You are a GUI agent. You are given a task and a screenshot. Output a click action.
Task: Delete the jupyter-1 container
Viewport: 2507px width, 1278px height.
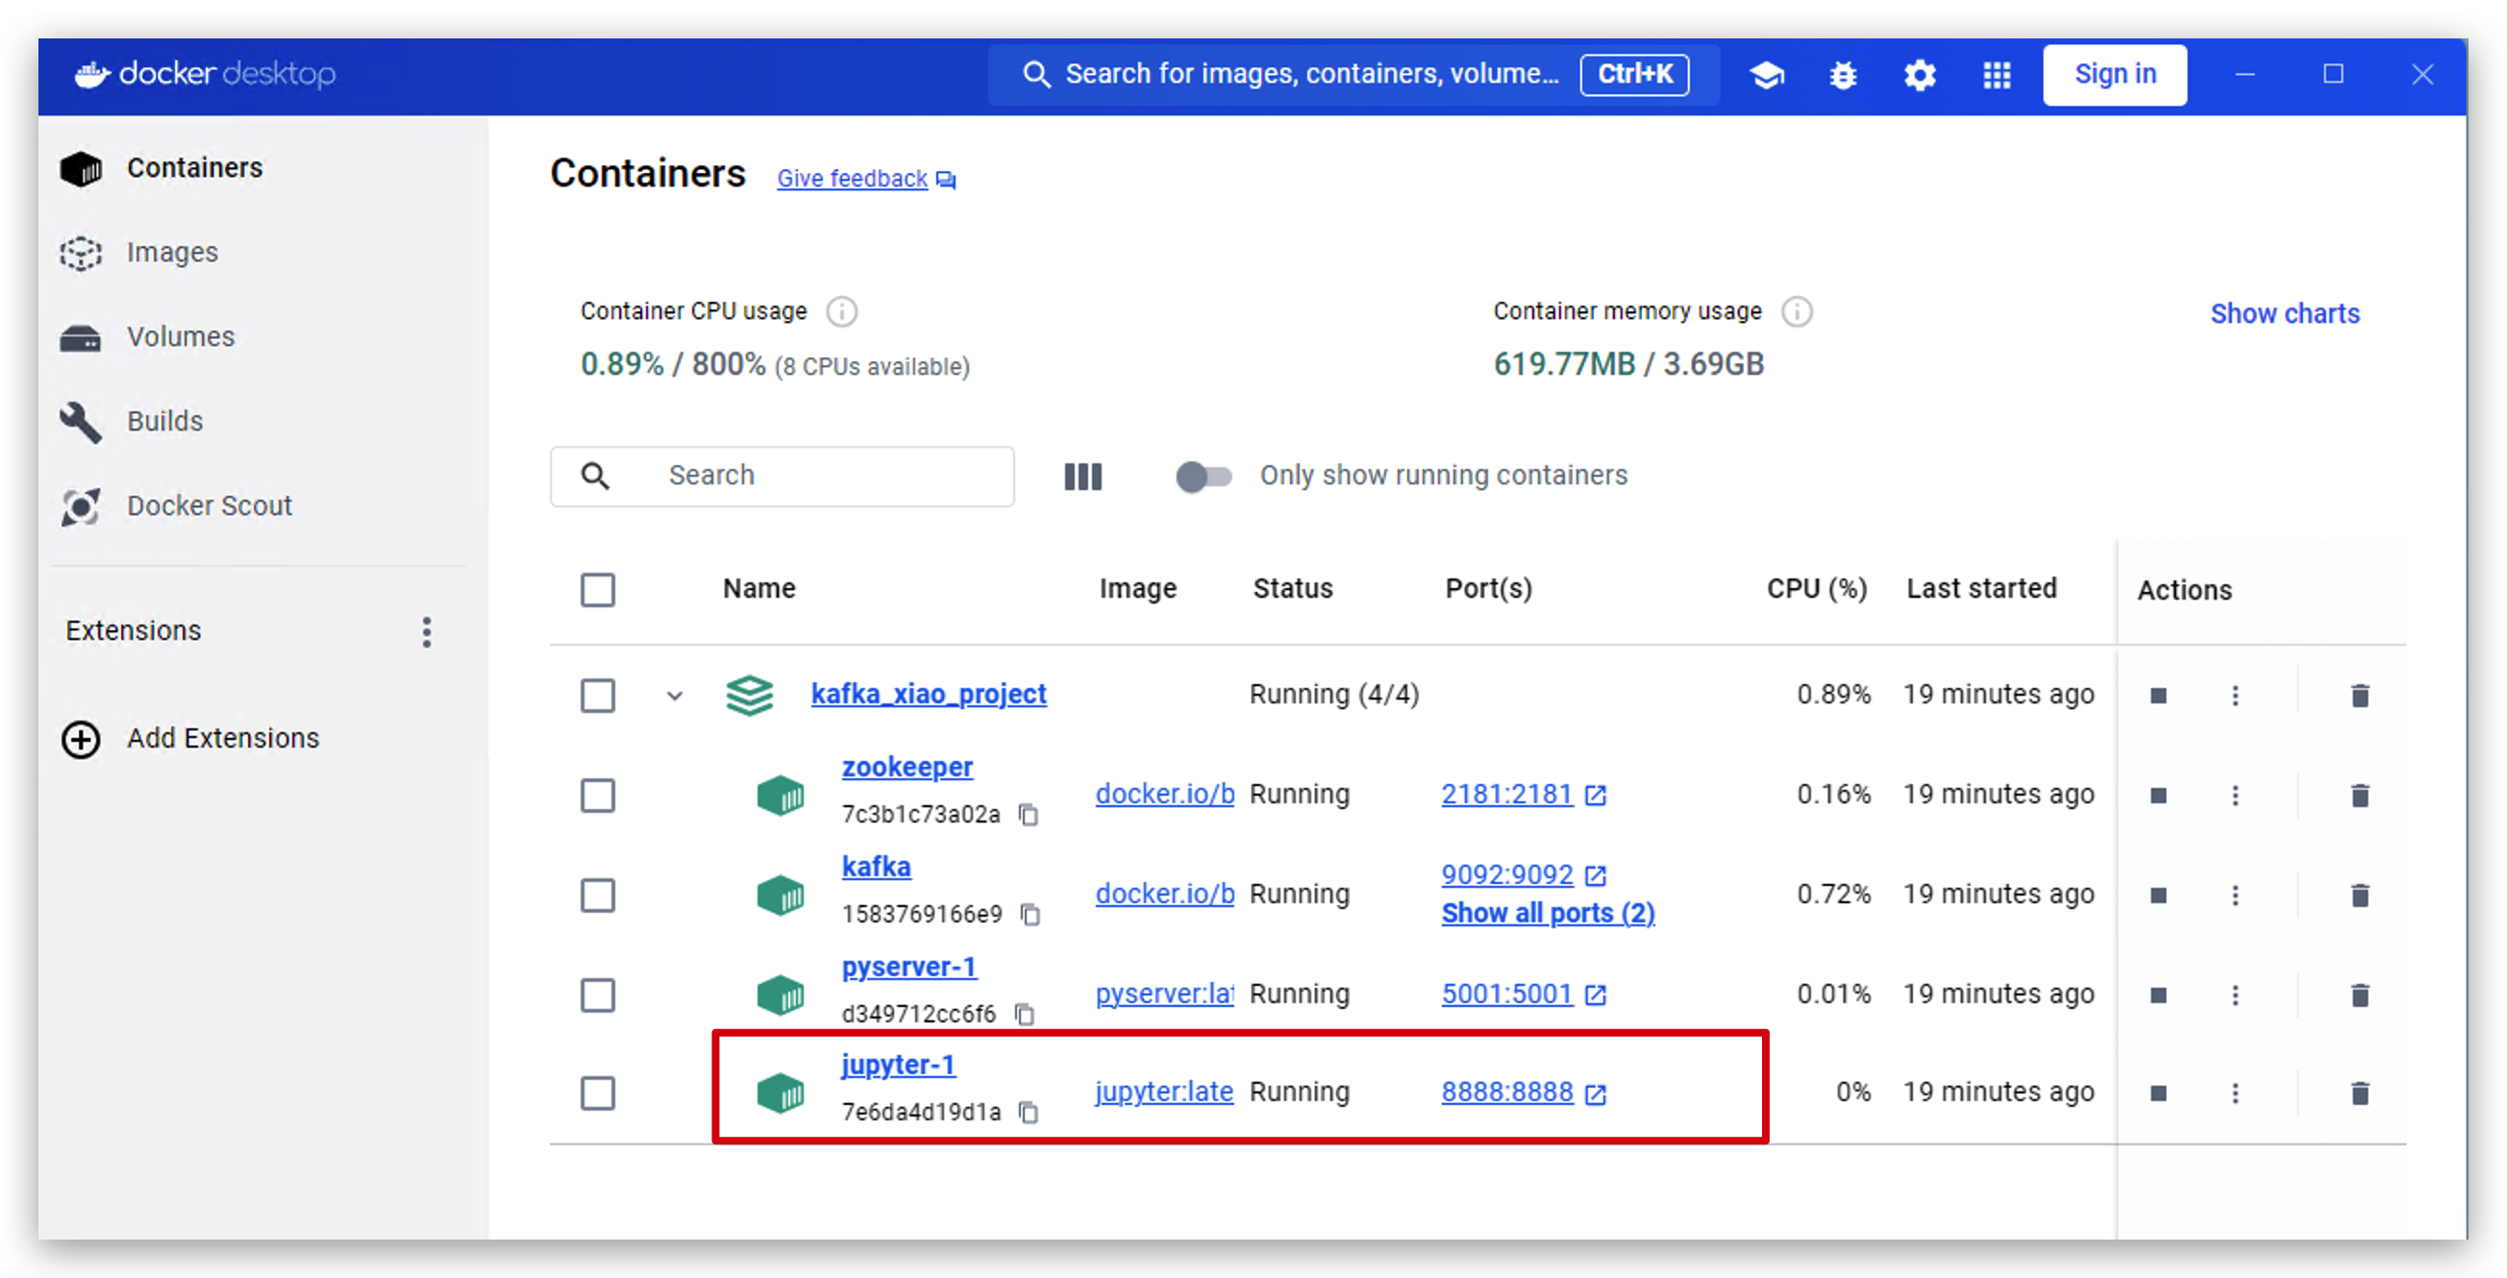click(x=2360, y=1094)
